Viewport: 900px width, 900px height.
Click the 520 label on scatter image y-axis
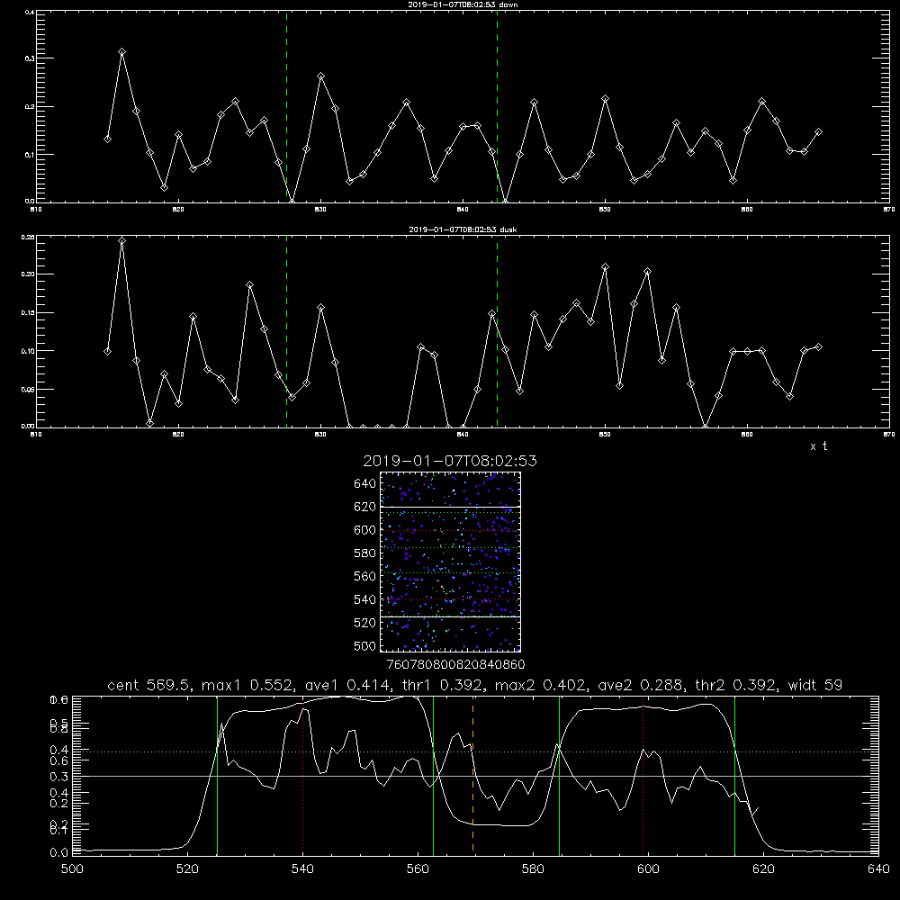(x=365, y=623)
